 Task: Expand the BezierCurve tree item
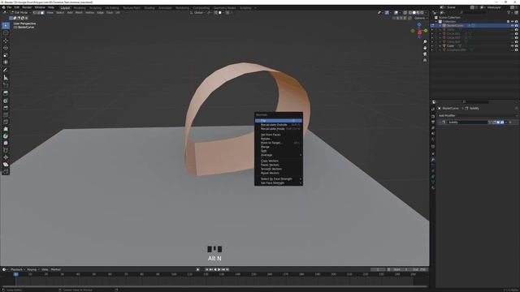pos(440,25)
